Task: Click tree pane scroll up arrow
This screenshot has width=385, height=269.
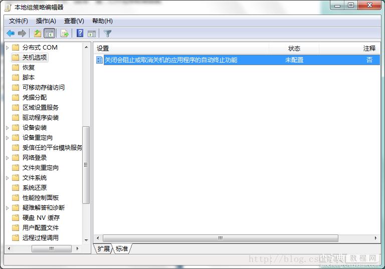Action: coord(86,47)
